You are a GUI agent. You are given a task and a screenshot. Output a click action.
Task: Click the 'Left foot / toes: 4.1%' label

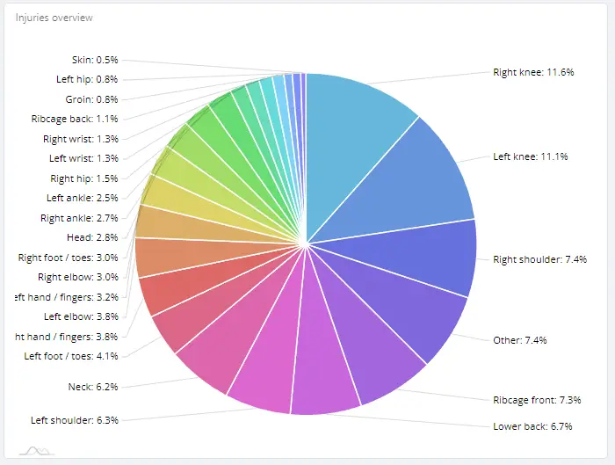(x=71, y=356)
